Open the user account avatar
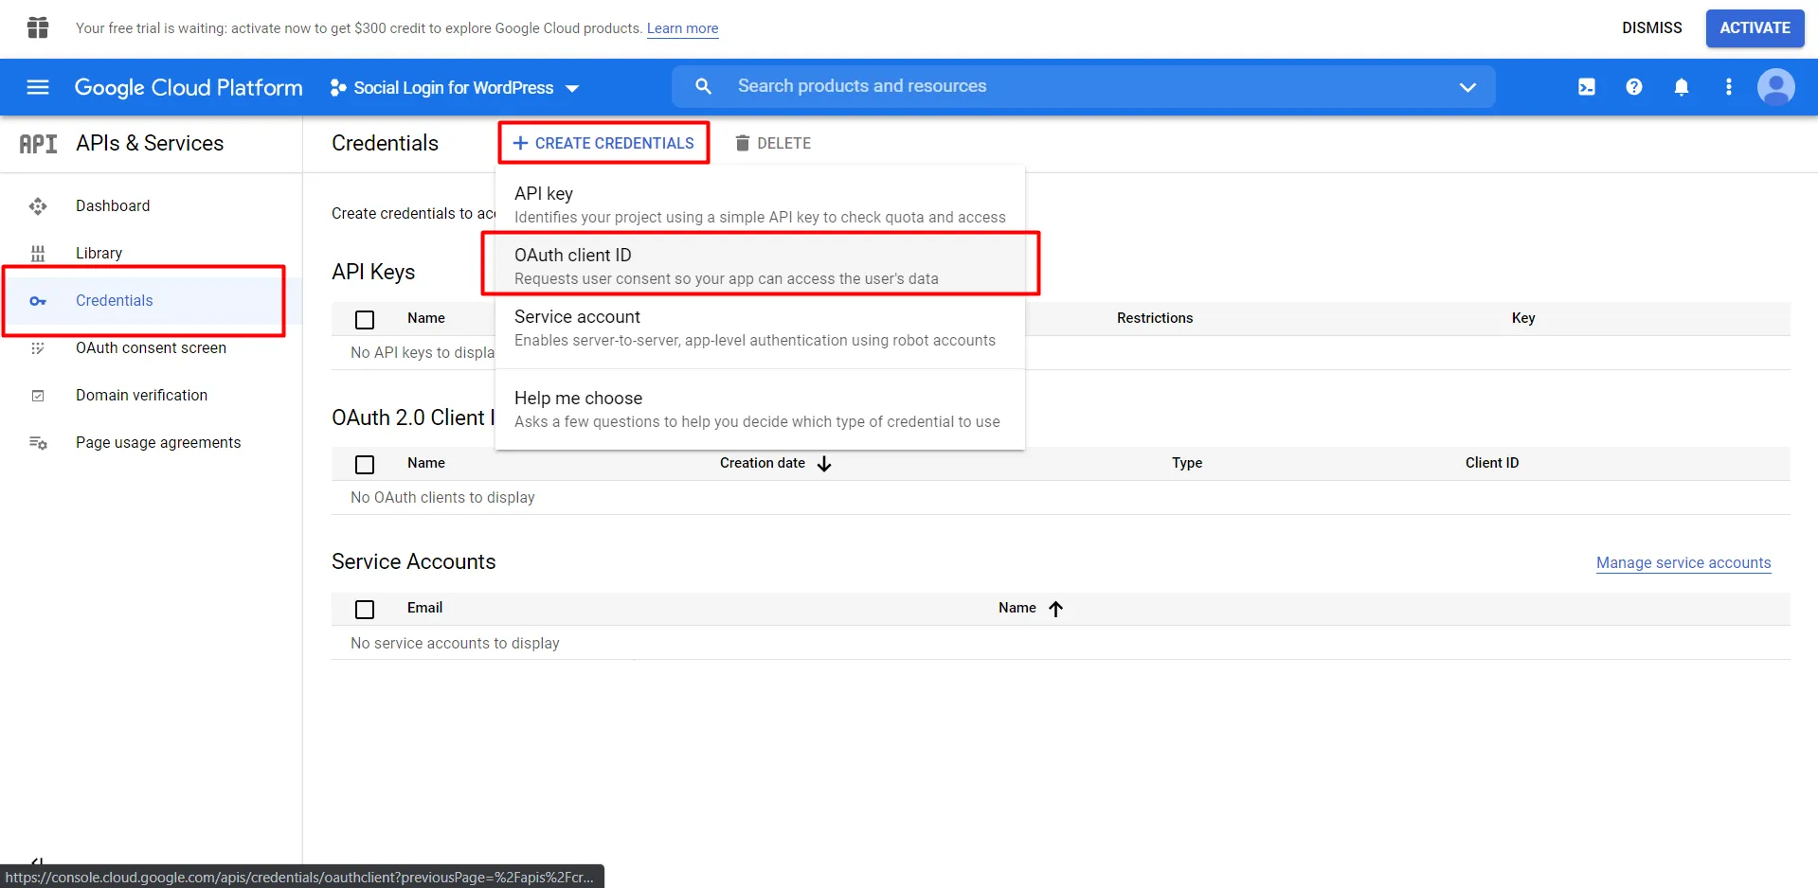1818x888 pixels. (1776, 87)
